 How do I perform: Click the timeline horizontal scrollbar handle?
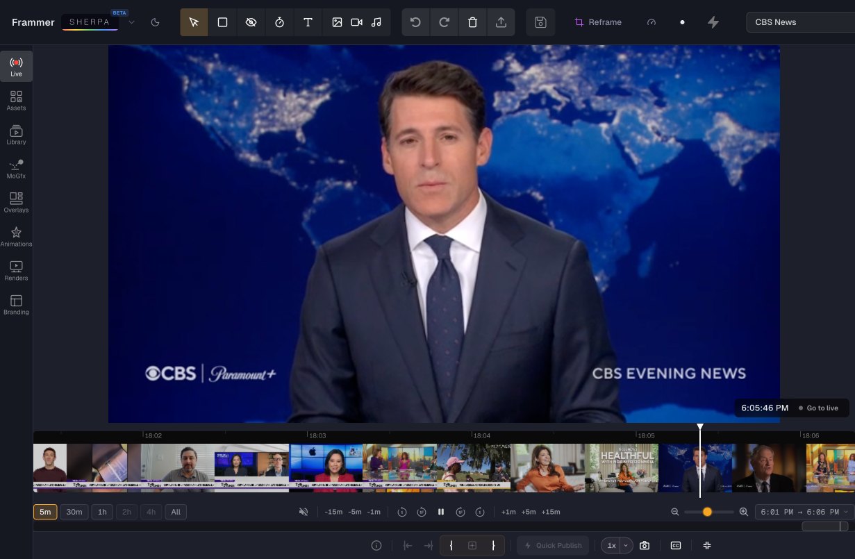pos(825,526)
